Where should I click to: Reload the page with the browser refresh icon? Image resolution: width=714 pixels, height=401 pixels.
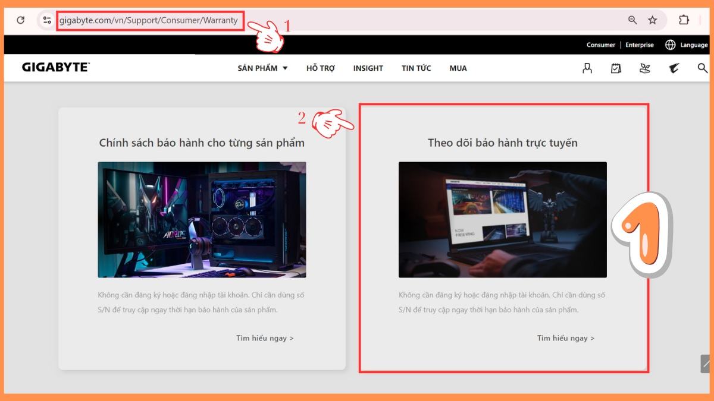(x=20, y=20)
